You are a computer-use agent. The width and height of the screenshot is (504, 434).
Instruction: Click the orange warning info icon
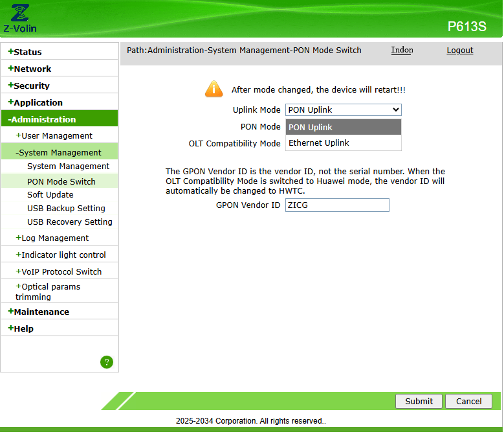tap(214, 89)
